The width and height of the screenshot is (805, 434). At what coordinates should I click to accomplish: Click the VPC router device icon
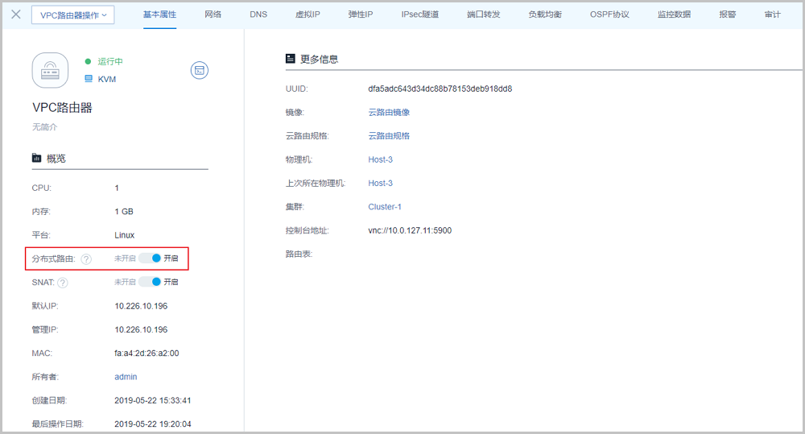pos(55,71)
